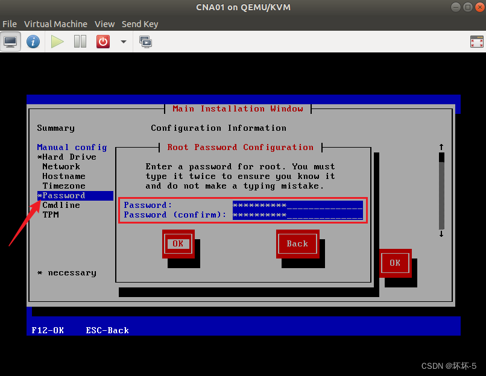Open the graphical console with the monitor icon
This screenshot has height=376, width=486.
10,41
